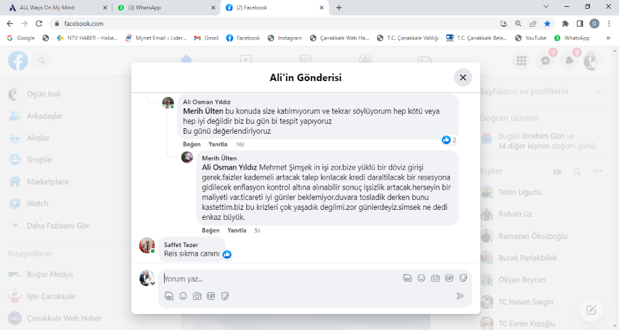The width and height of the screenshot is (619, 330).
Task: Open Facebook Marketplace top tab
Action: click(x=305, y=59)
